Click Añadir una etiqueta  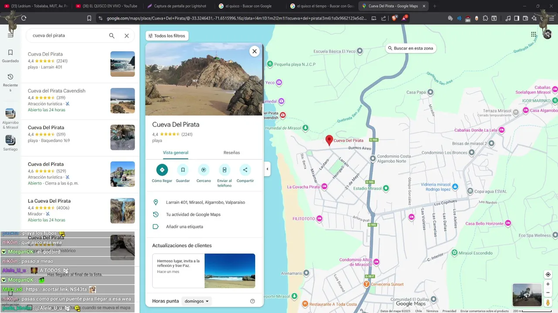184,226
